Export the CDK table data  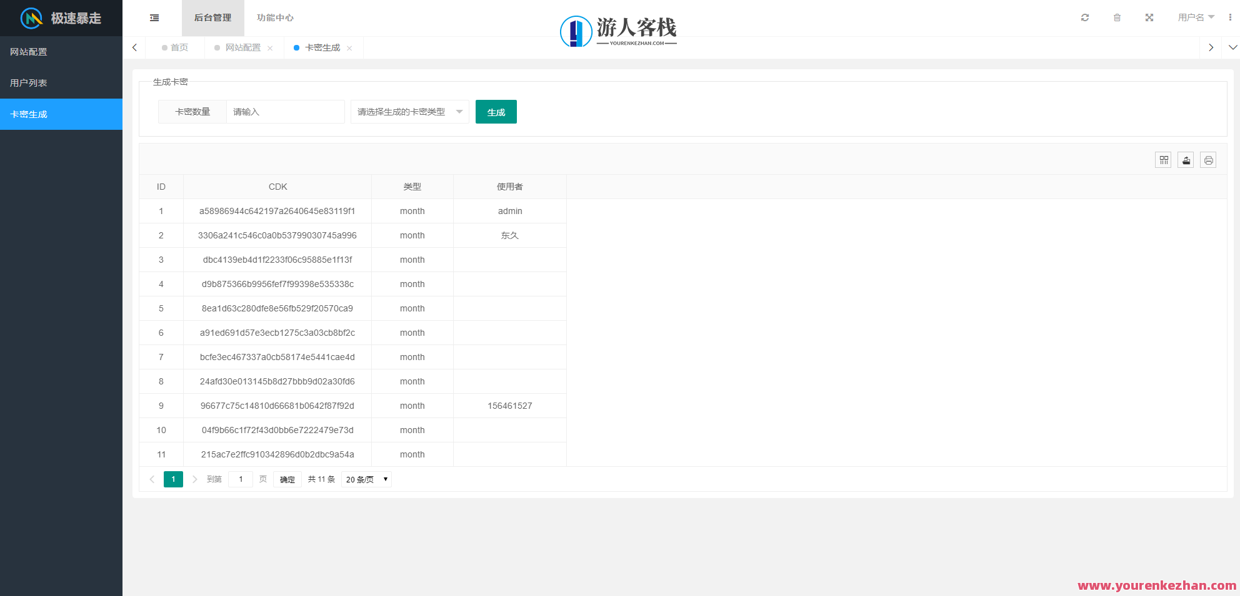[x=1186, y=160]
